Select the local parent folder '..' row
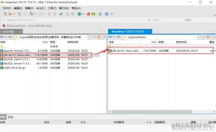 tap(49, 46)
